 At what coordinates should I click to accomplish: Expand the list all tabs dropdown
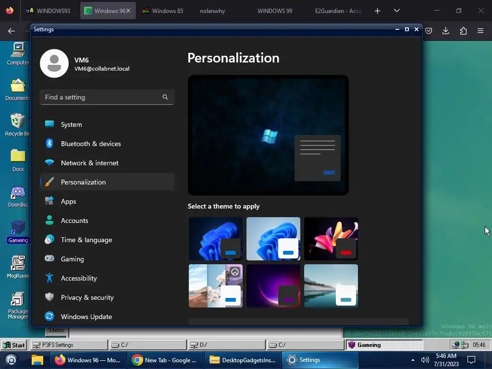pos(396,11)
